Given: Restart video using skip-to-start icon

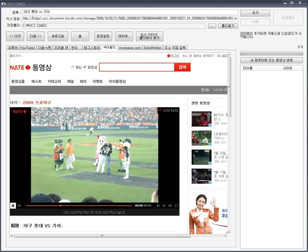Looking at the screenshot, I should coord(19,206).
